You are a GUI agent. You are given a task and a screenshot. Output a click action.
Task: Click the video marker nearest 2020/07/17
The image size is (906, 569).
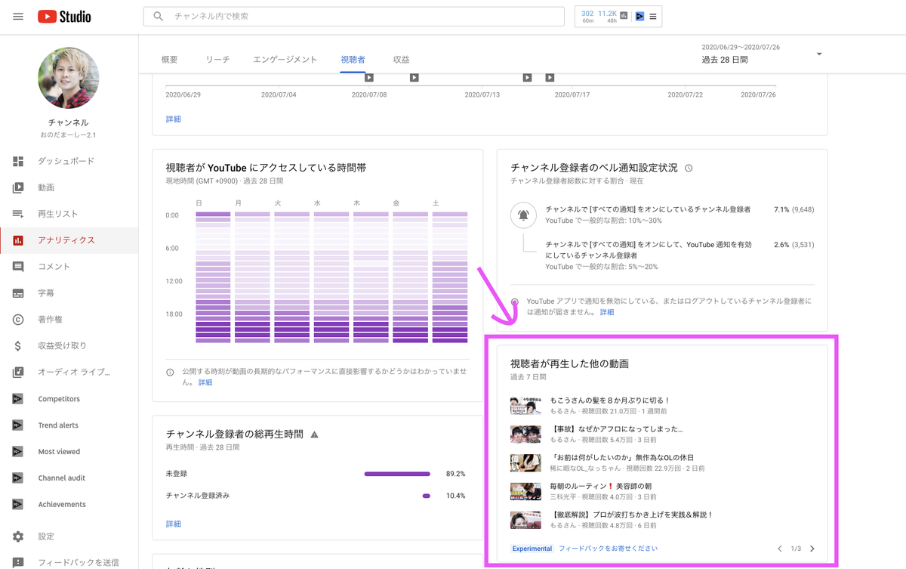click(550, 77)
